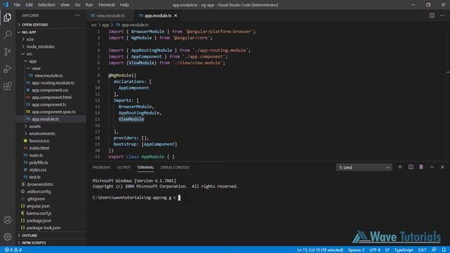
Task: Expand the NPM SCRIPTS section
Action: (34, 242)
